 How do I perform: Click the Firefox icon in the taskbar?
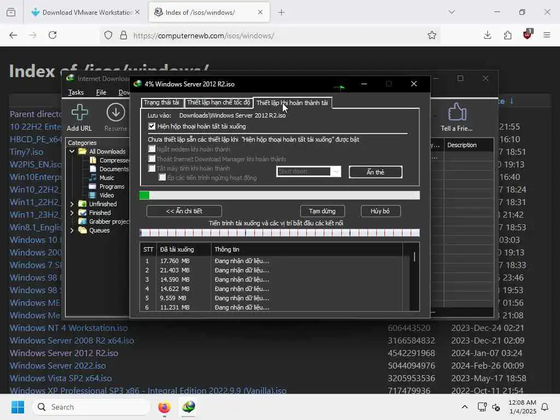click(164, 407)
